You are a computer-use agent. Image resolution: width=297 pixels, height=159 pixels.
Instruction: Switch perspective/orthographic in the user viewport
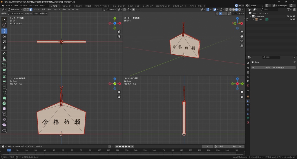tap(242, 45)
